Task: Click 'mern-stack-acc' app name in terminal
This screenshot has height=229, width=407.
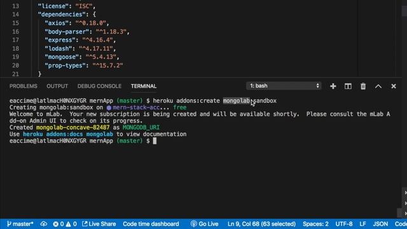Action: pyautogui.click(x=136, y=108)
